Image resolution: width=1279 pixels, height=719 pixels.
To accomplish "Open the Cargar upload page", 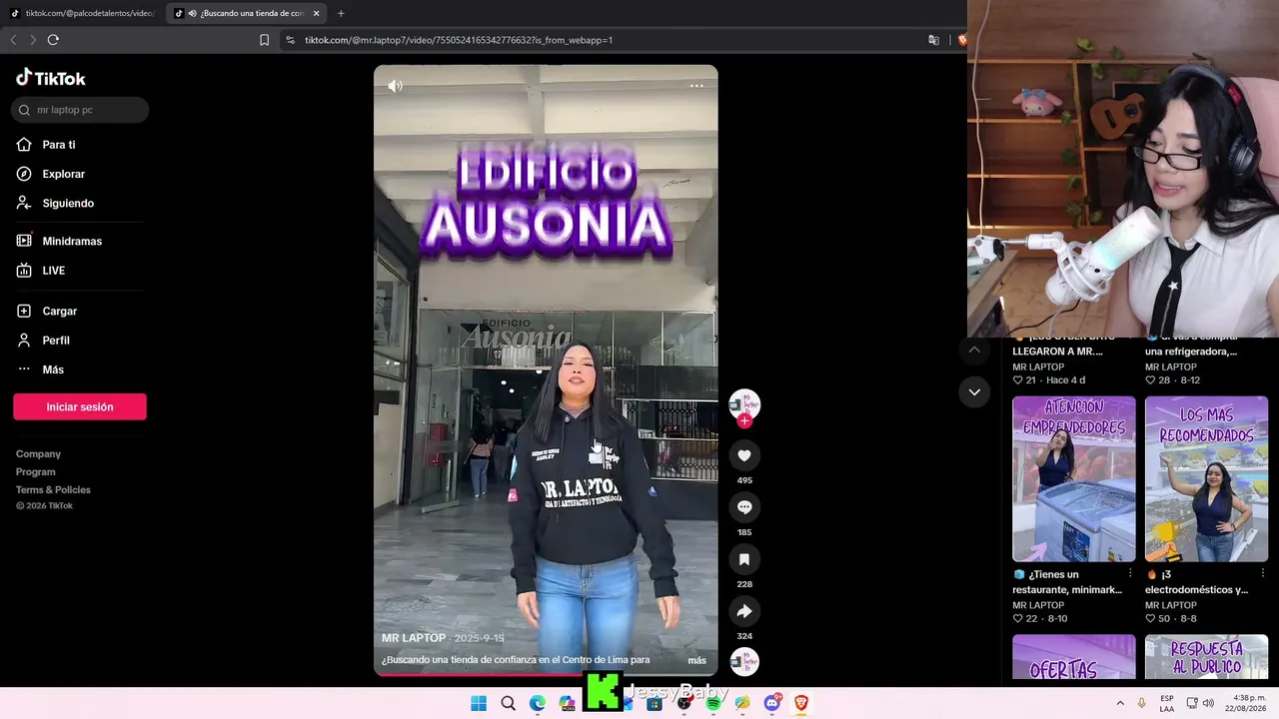I will pos(60,312).
